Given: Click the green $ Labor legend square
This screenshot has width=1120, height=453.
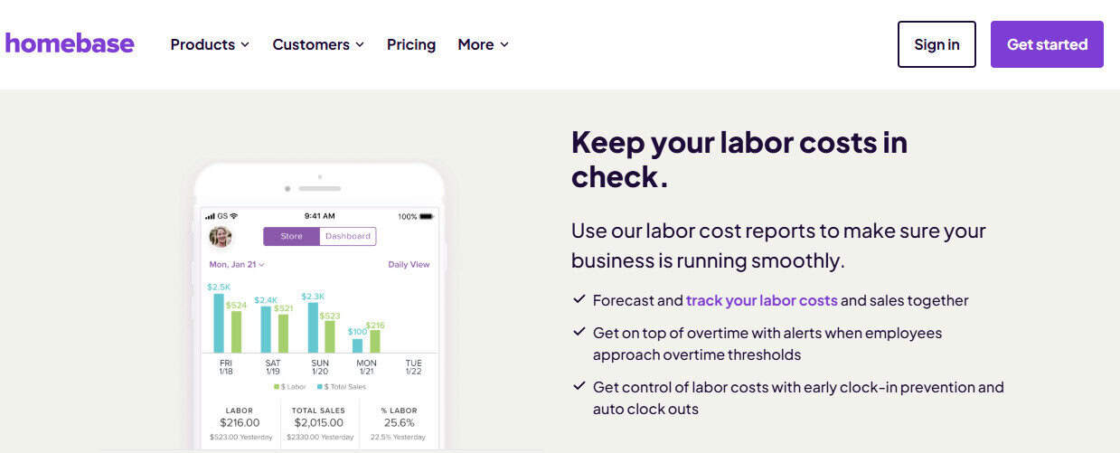Looking at the screenshot, I should (x=277, y=387).
